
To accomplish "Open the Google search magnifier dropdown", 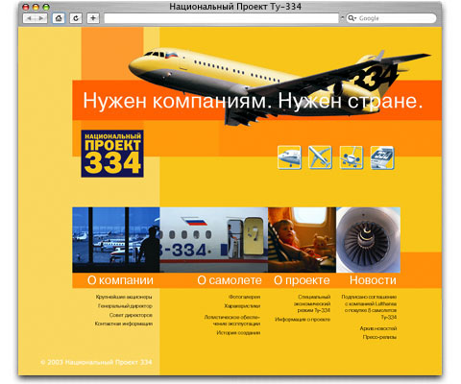I will point(352,18).
